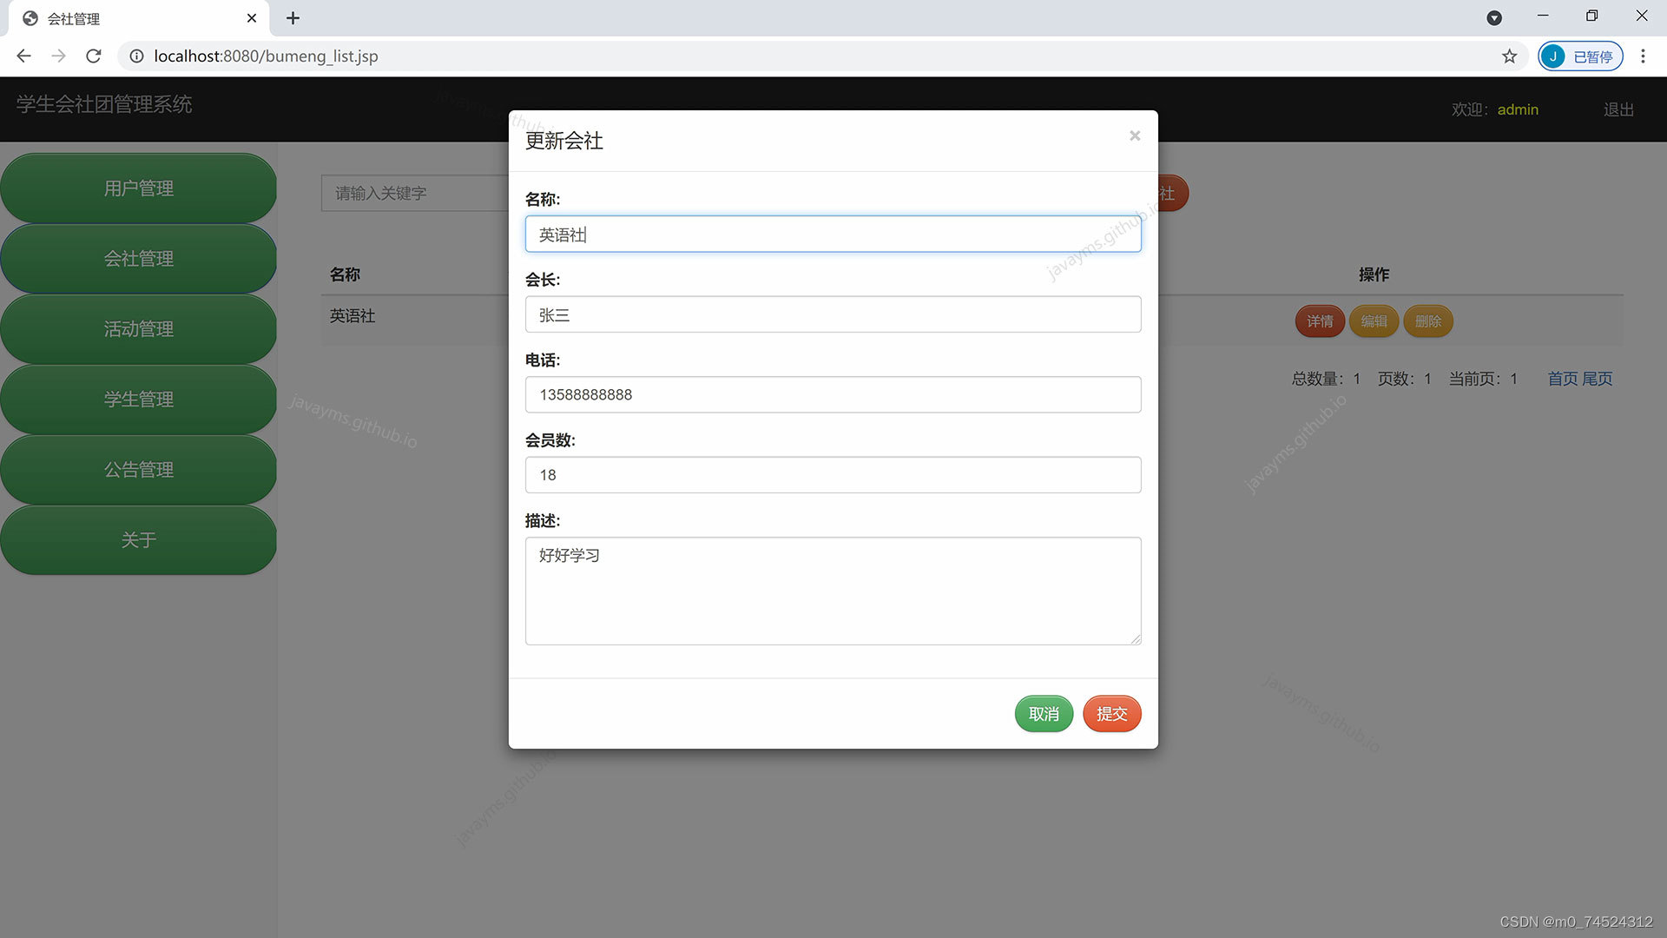Screen dimensions: 1667x938
Task: Go back with the browser back arrow
Action: [x=23, y=56]
